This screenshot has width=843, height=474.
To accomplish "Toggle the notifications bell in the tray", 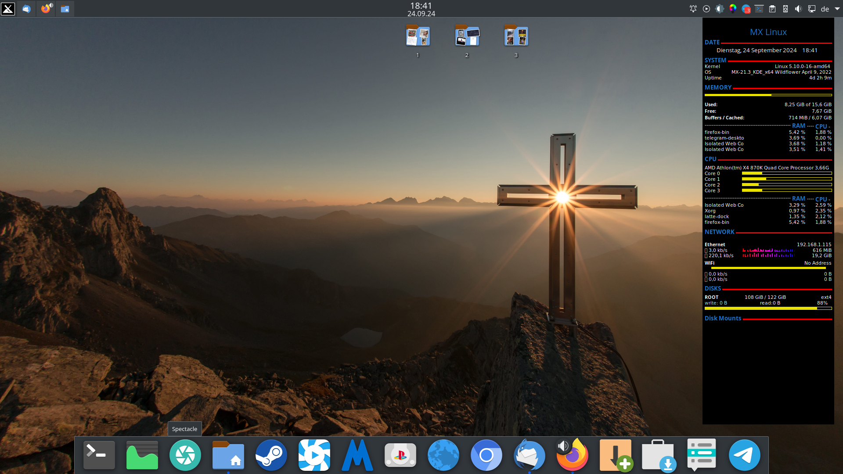I will 693,9.
